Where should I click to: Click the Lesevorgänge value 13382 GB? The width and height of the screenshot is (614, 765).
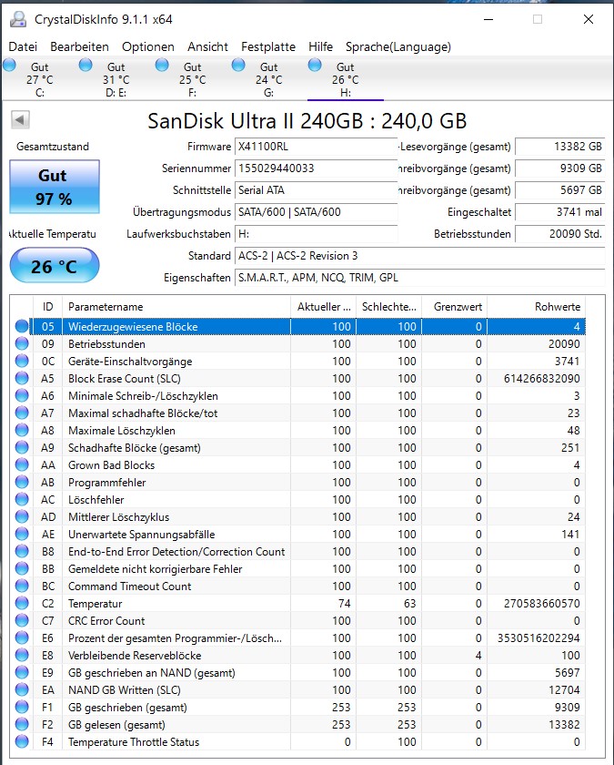560,147
